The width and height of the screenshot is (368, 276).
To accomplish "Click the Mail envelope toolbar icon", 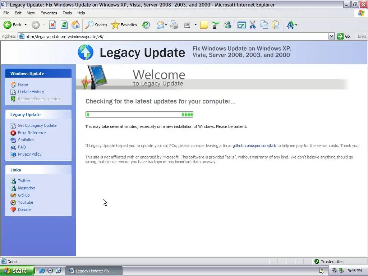I will pyautogui.click(x=160, y=25).
